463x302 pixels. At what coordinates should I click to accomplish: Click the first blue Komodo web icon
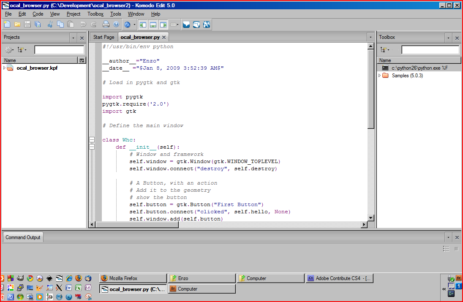[186, 24]
